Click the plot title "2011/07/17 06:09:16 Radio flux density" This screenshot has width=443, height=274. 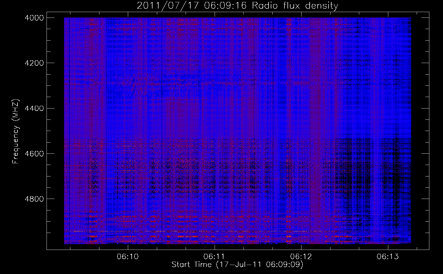click(x=237, y=6)
